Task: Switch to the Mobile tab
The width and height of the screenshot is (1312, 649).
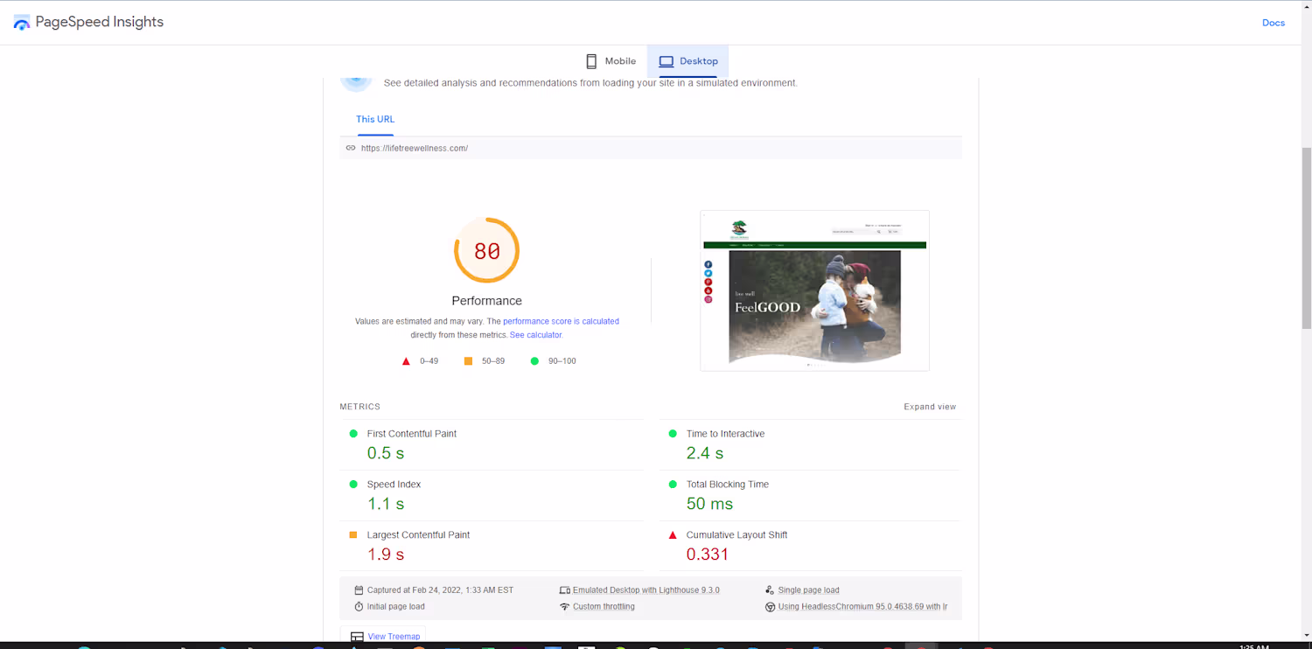Action: (x=611, y=61)
